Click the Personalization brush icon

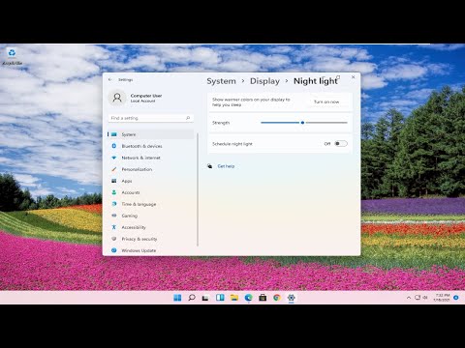114,169
